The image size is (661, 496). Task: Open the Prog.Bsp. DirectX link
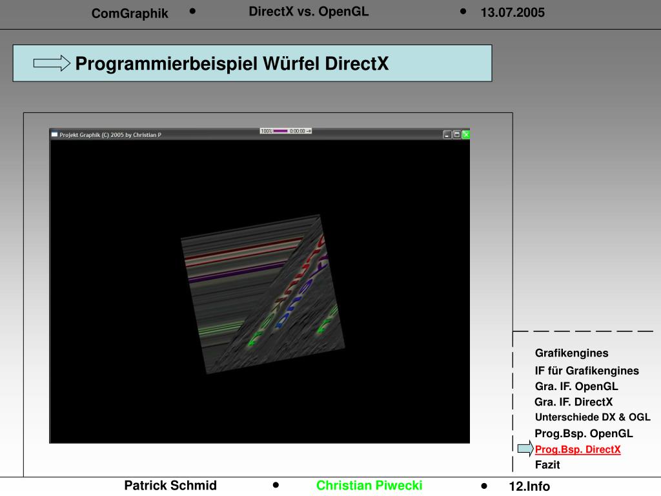click(x=578, y=449)
